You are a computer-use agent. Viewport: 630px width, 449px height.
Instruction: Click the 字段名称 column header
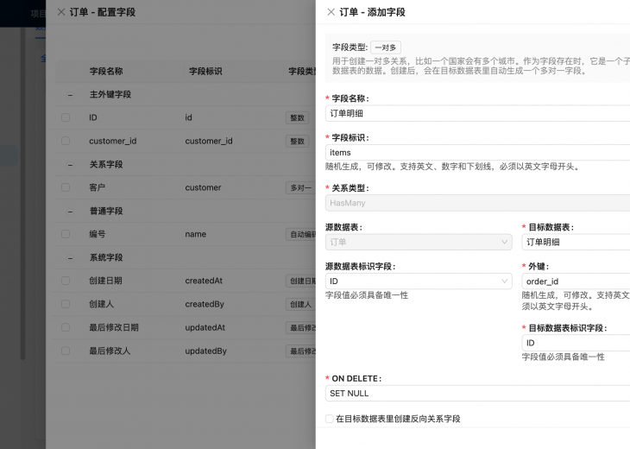(106, 71)
